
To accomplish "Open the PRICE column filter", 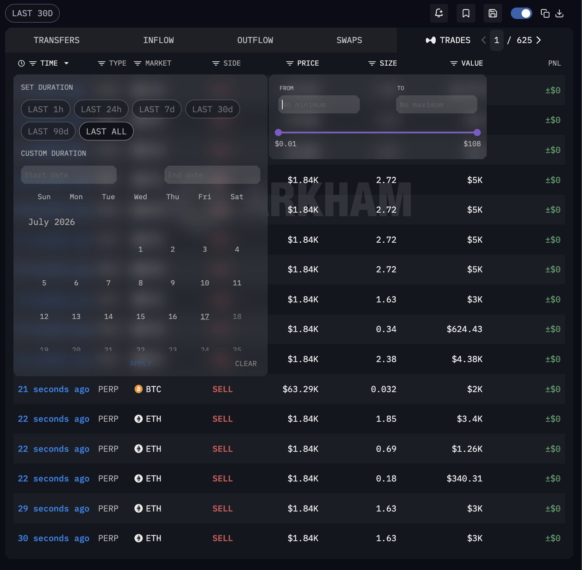I will pyautogui.click(x=290, y=63).
